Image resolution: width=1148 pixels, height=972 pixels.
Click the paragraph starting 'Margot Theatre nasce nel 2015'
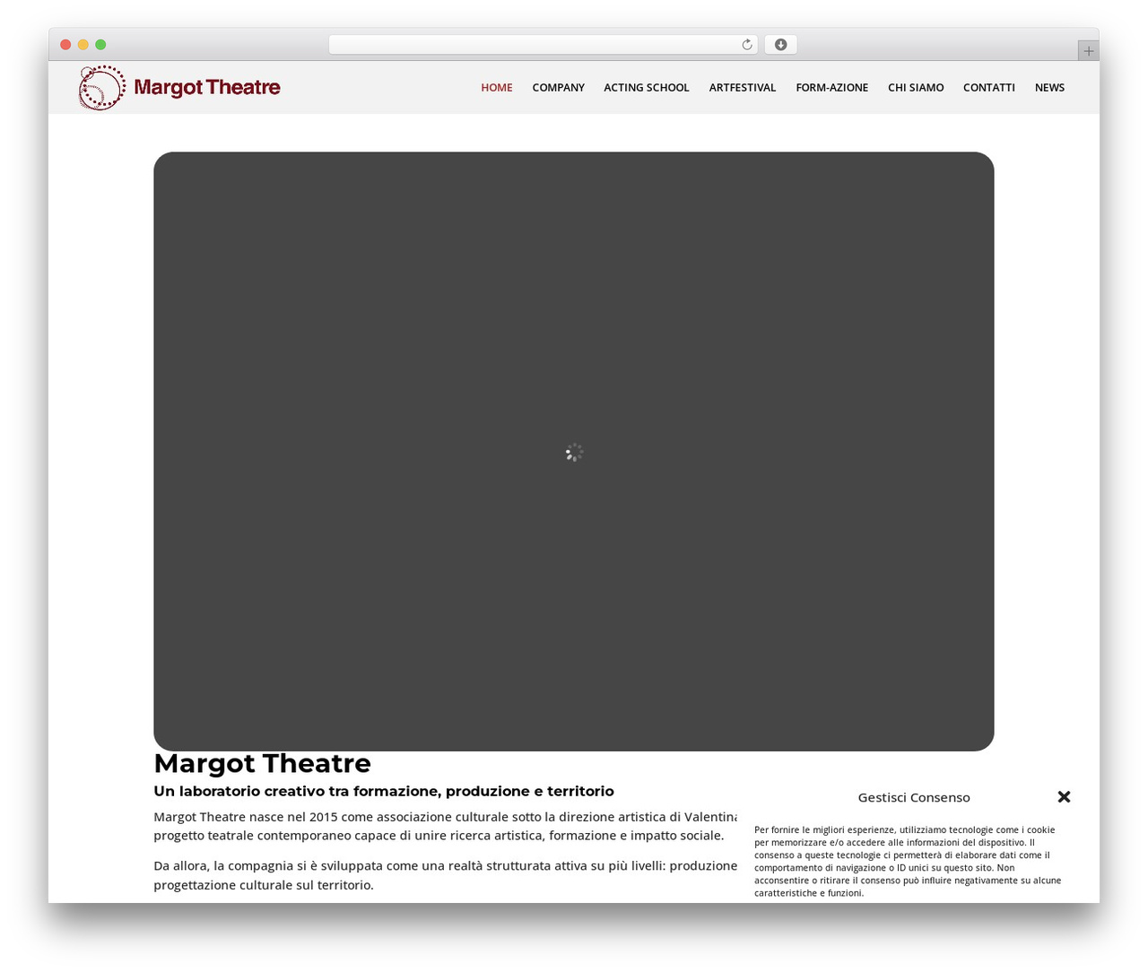pos(445,826)
